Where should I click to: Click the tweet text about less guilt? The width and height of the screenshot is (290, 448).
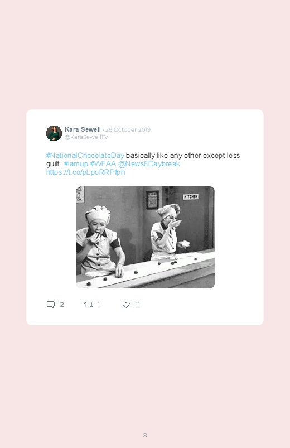click(x=143, y=160)
